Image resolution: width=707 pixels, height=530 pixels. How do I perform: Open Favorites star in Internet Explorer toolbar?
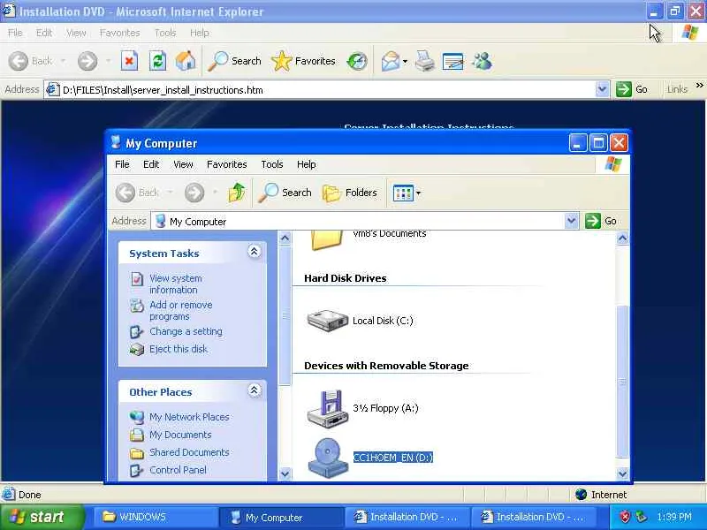[x=303, y=61]
